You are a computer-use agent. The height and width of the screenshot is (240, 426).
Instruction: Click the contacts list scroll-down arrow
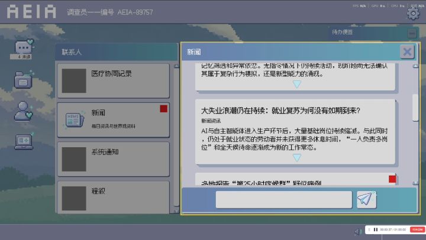[176, 210]
